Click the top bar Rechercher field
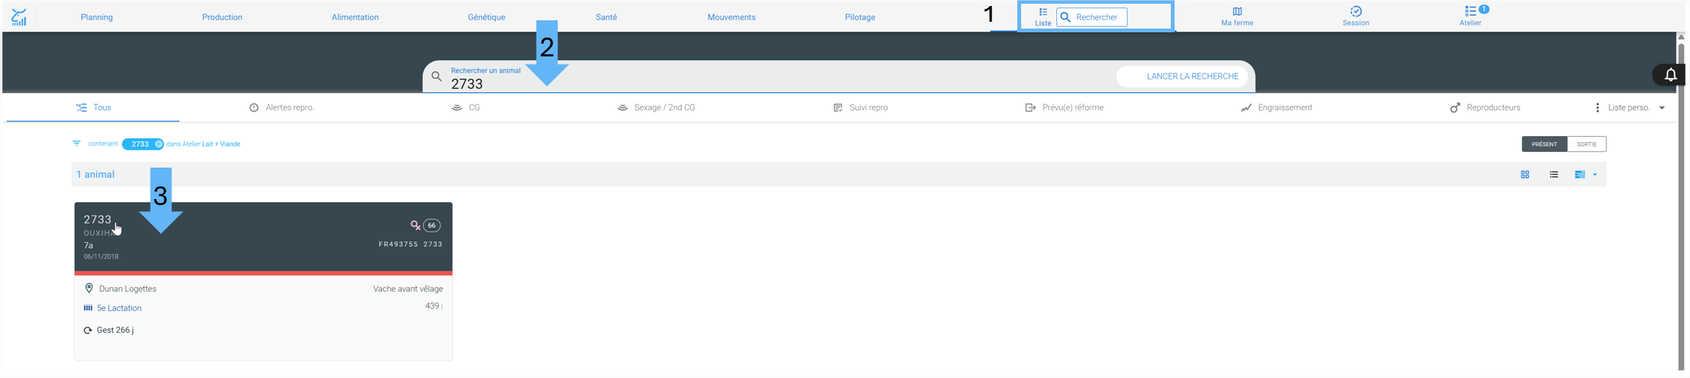Viewport: 1690px width, 378px height. coord(1092,17)
